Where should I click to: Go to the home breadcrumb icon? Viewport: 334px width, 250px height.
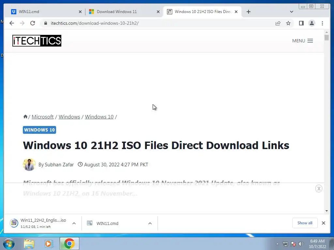coord(25,117)
